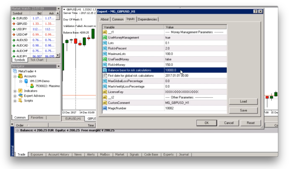Click Load to import inputs
Viewport: 290px width, 169px height.
[x=243, y=101]
